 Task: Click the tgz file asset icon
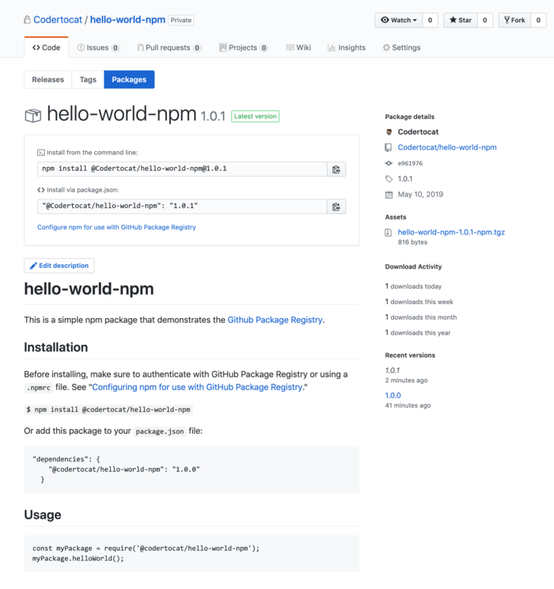(389, 233)
